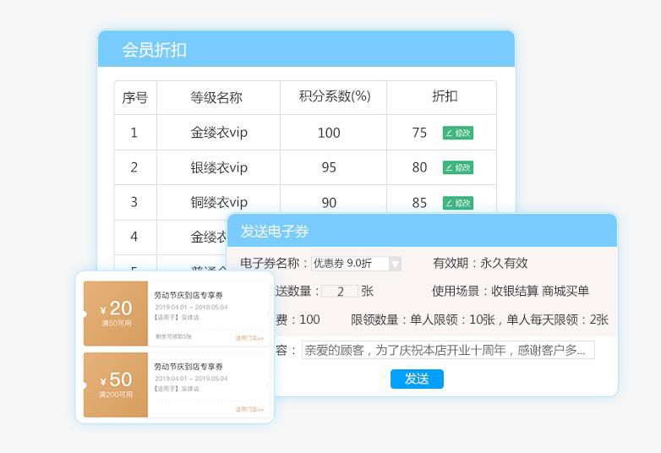Click the 序号 column header

coord(135,97)
